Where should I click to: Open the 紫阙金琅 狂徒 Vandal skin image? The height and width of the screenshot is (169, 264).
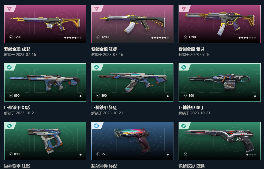(133, 24)
